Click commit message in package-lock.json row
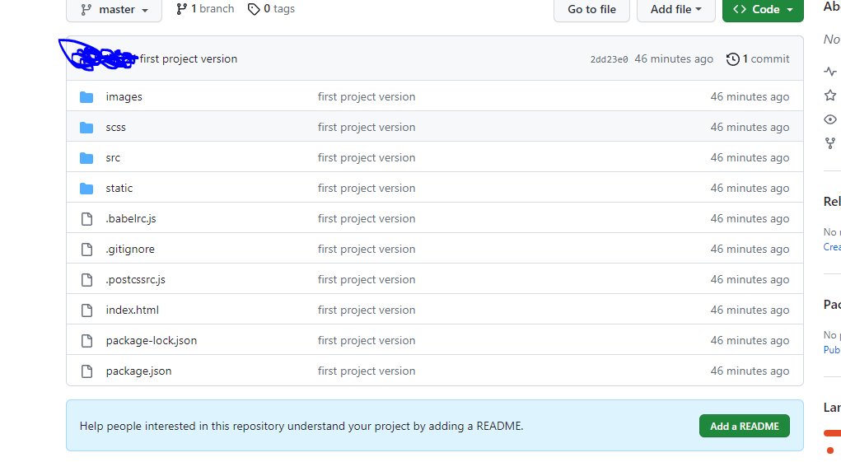 tap(367, 341)
